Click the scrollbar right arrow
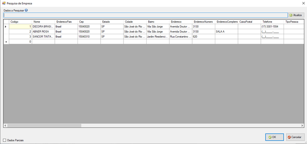This screenshot has height=144, width=307. [x=302, y=126]
